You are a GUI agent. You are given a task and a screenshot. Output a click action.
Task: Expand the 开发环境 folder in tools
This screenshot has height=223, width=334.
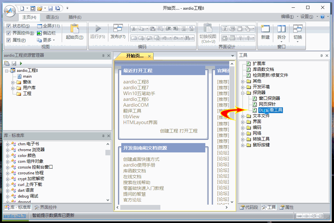click(x=243, y=87)
